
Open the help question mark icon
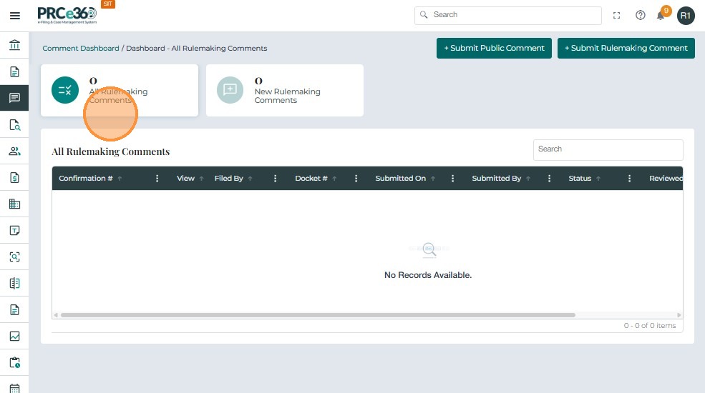pos(641,16)
